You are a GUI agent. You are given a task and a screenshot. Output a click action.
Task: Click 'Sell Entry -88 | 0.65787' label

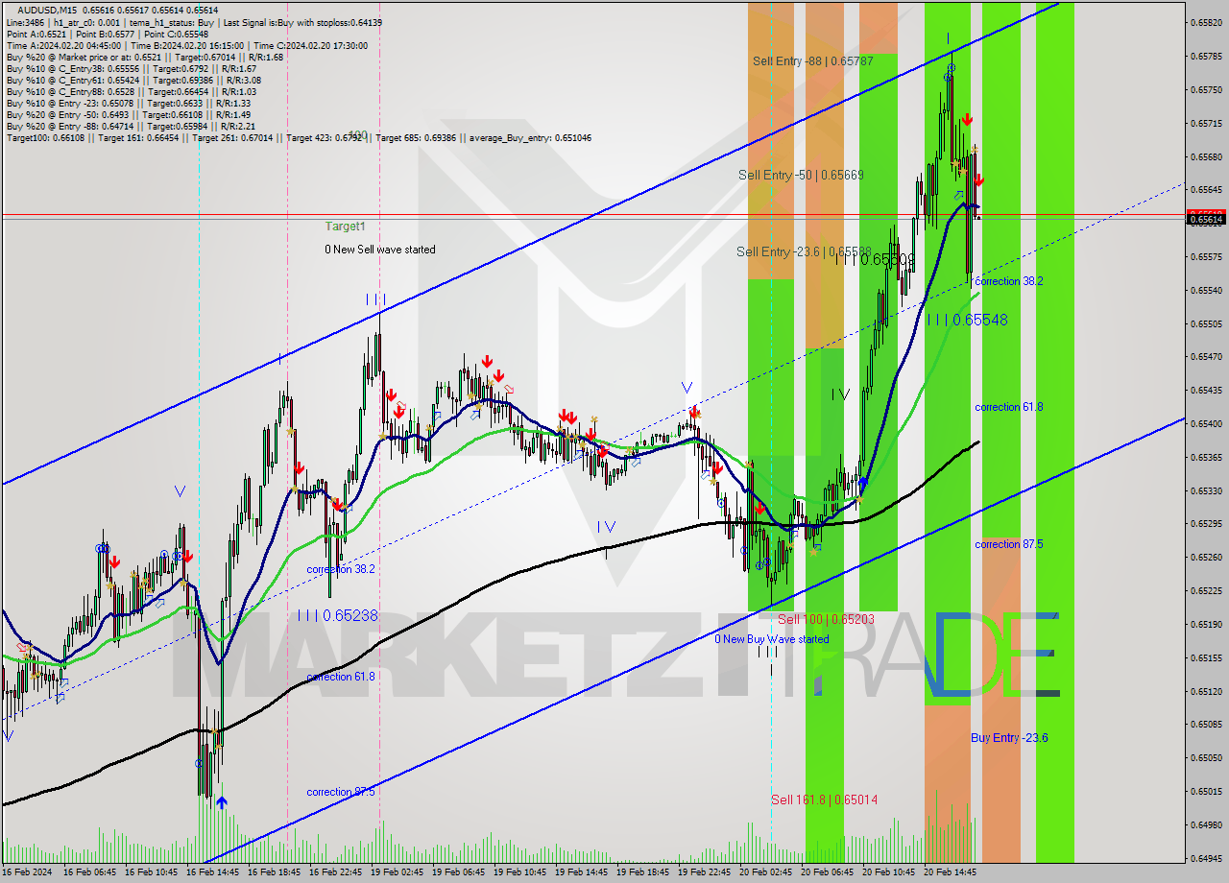(x=813, y=60)
